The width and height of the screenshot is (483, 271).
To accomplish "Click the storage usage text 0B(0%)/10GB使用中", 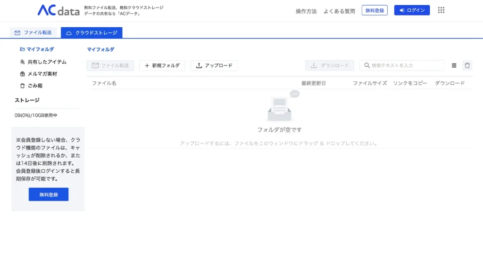I will 36,116.
